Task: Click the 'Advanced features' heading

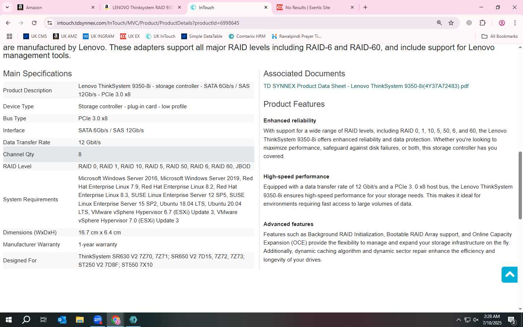Action: coord(288,224)
